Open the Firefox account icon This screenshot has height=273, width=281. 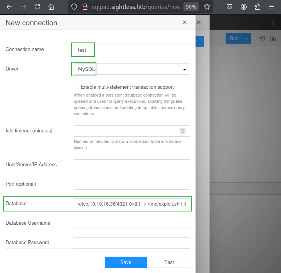click(244, 7)
